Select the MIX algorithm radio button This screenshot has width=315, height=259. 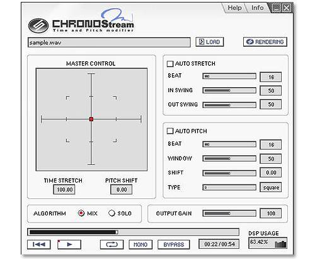pyautogui.click(x=81, y=213)
